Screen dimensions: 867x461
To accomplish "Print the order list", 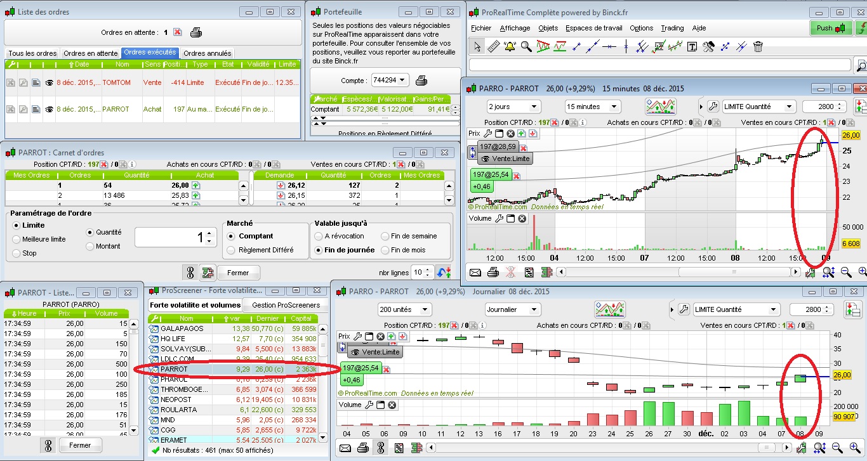I will 196,32.
